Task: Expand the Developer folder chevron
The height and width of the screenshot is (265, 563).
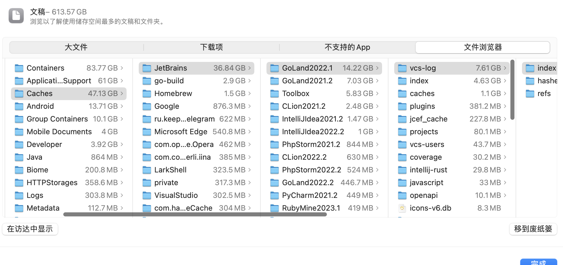Action: coord(122,144)
